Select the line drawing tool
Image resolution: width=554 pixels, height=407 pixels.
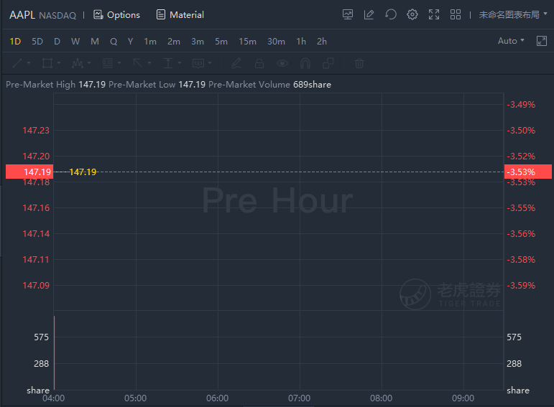pos(17,63)
